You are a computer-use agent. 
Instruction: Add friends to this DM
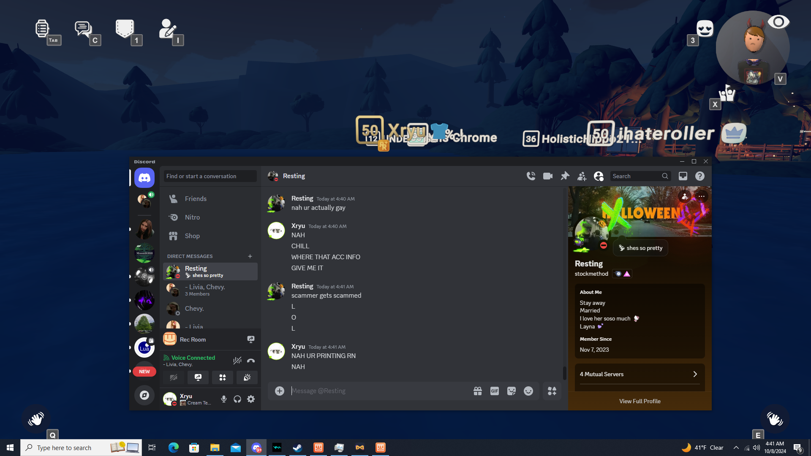pyautogui.click(x=582, y=176)
